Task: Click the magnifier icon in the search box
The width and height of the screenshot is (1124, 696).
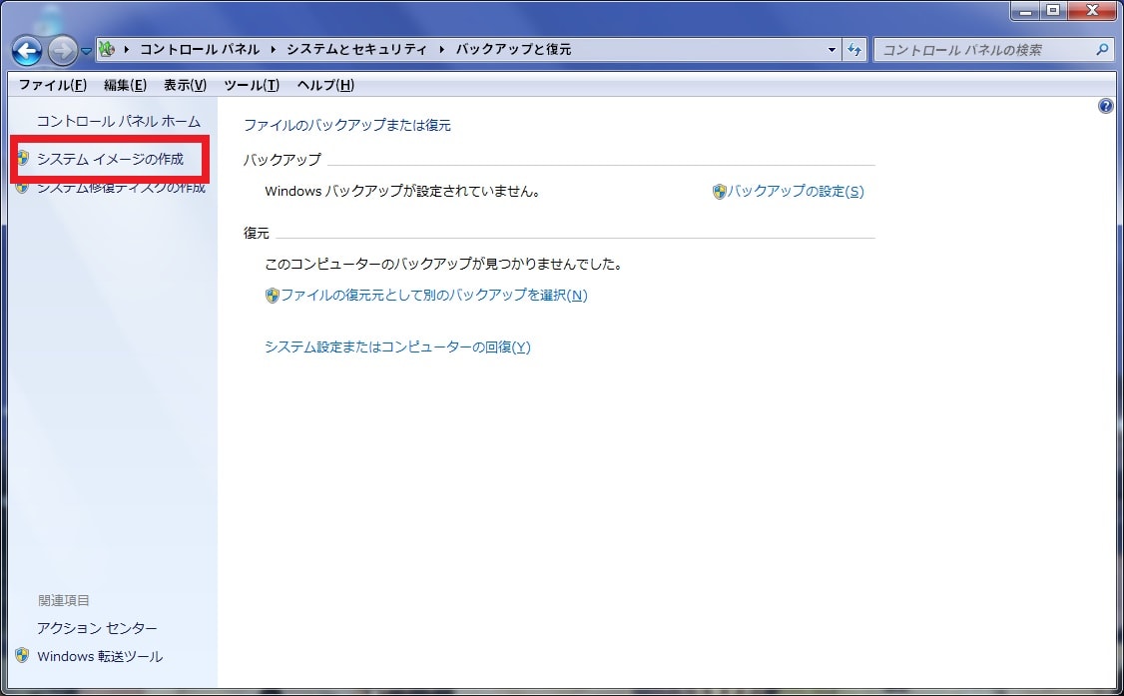Action: [1102, 49]
